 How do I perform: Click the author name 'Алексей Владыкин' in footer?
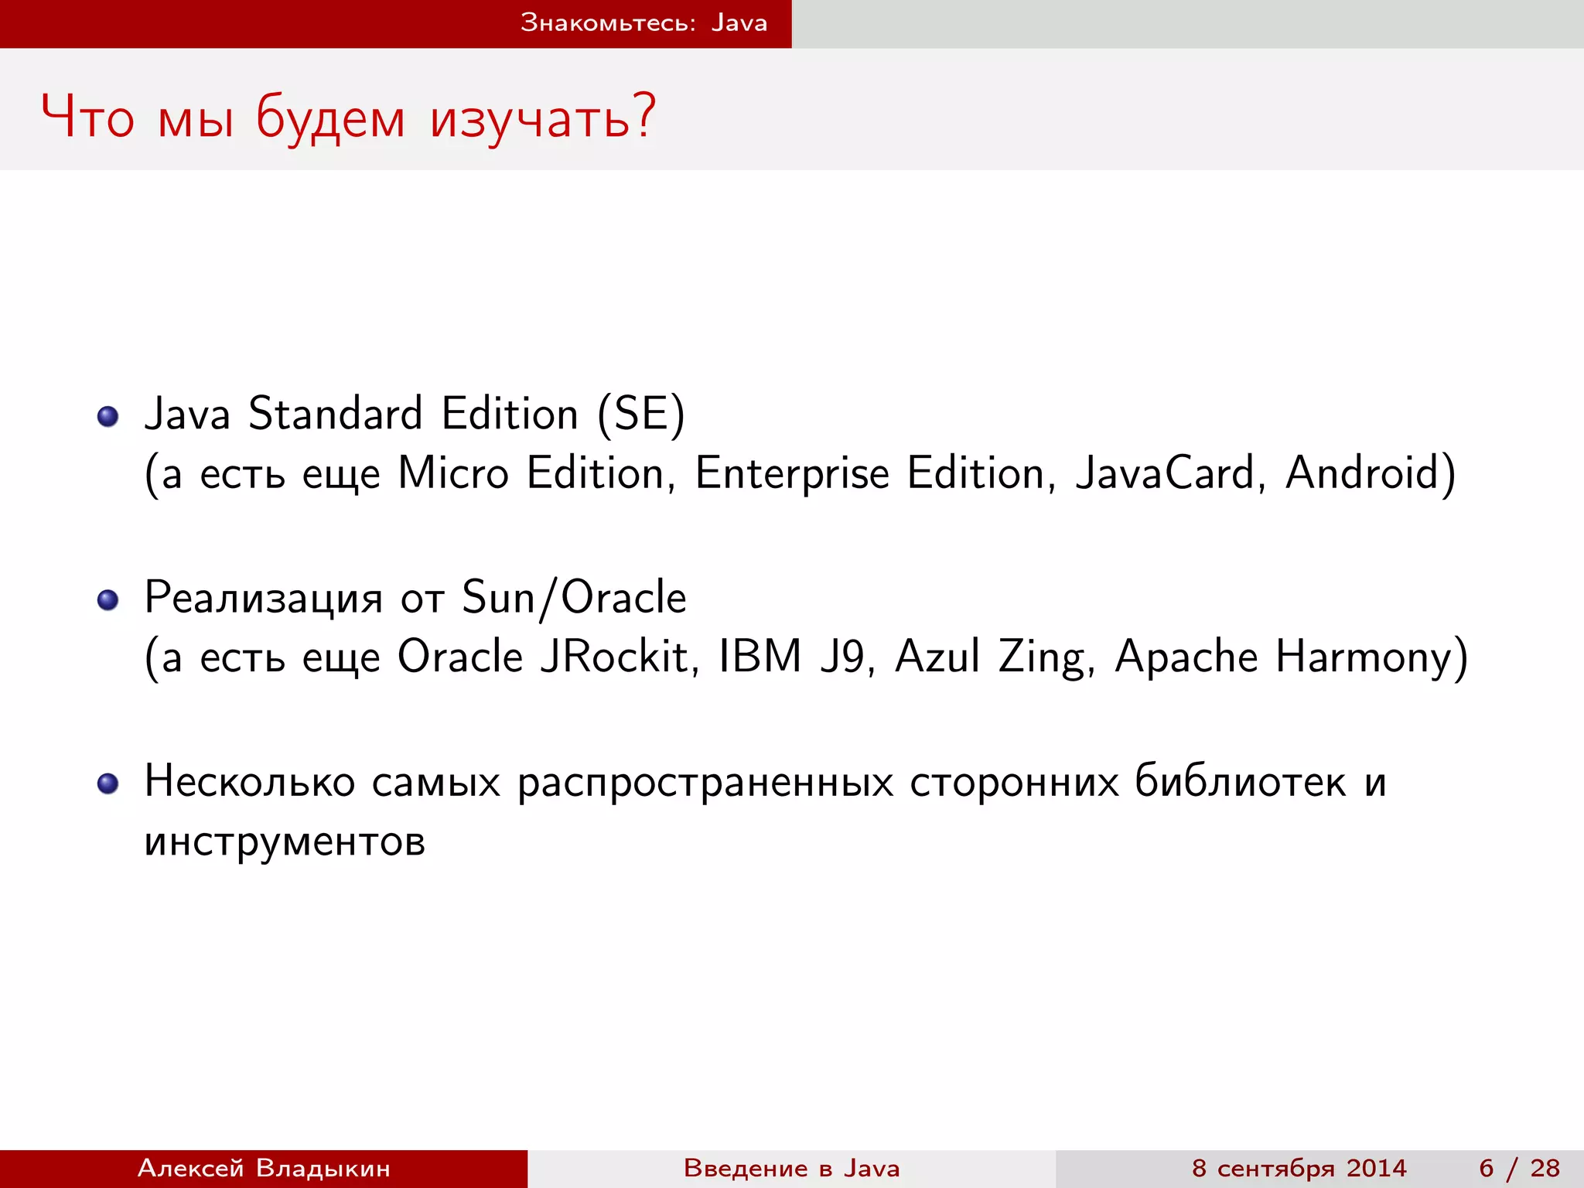click(264, 1168)
